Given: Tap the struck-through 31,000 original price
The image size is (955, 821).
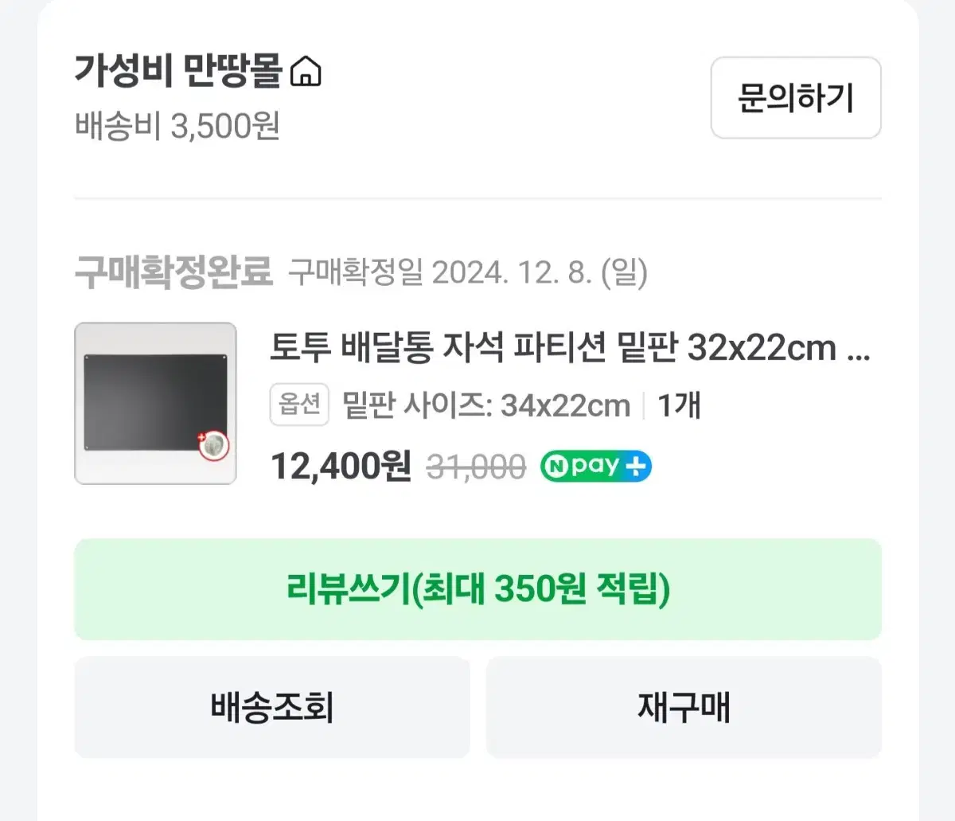Looking at the screenshot, I should [477, 467].
